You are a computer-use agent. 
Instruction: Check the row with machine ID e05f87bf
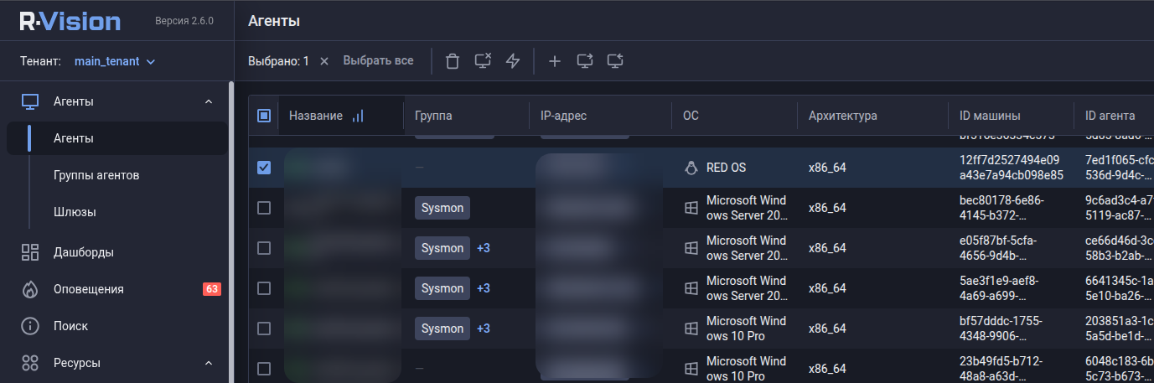tap(264, 248)
